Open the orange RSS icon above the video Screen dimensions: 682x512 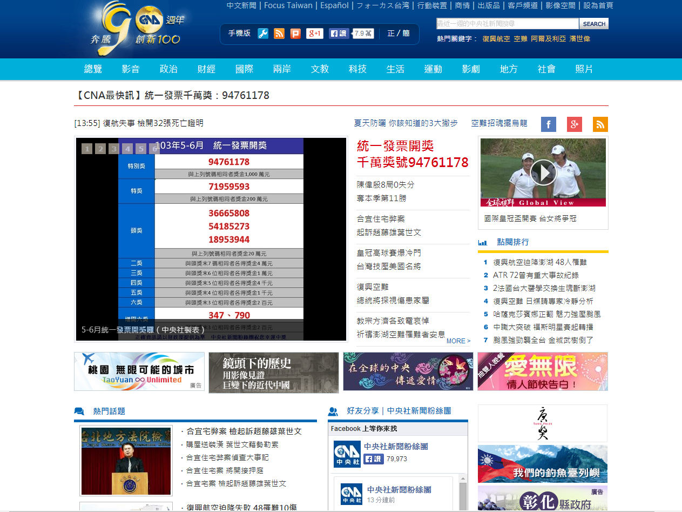coord(600,124)
